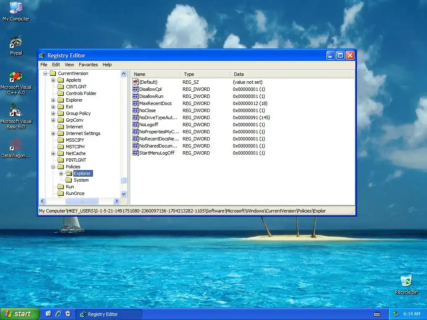Launch Internet Explorer from Quick Launch

point(58,314)
